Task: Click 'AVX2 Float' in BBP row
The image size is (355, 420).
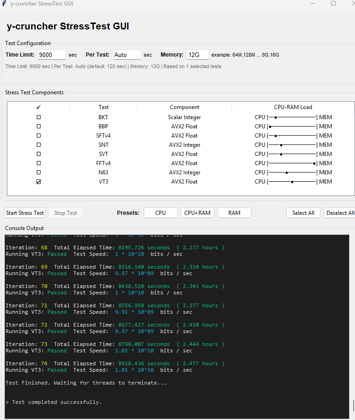Action: 185,127
